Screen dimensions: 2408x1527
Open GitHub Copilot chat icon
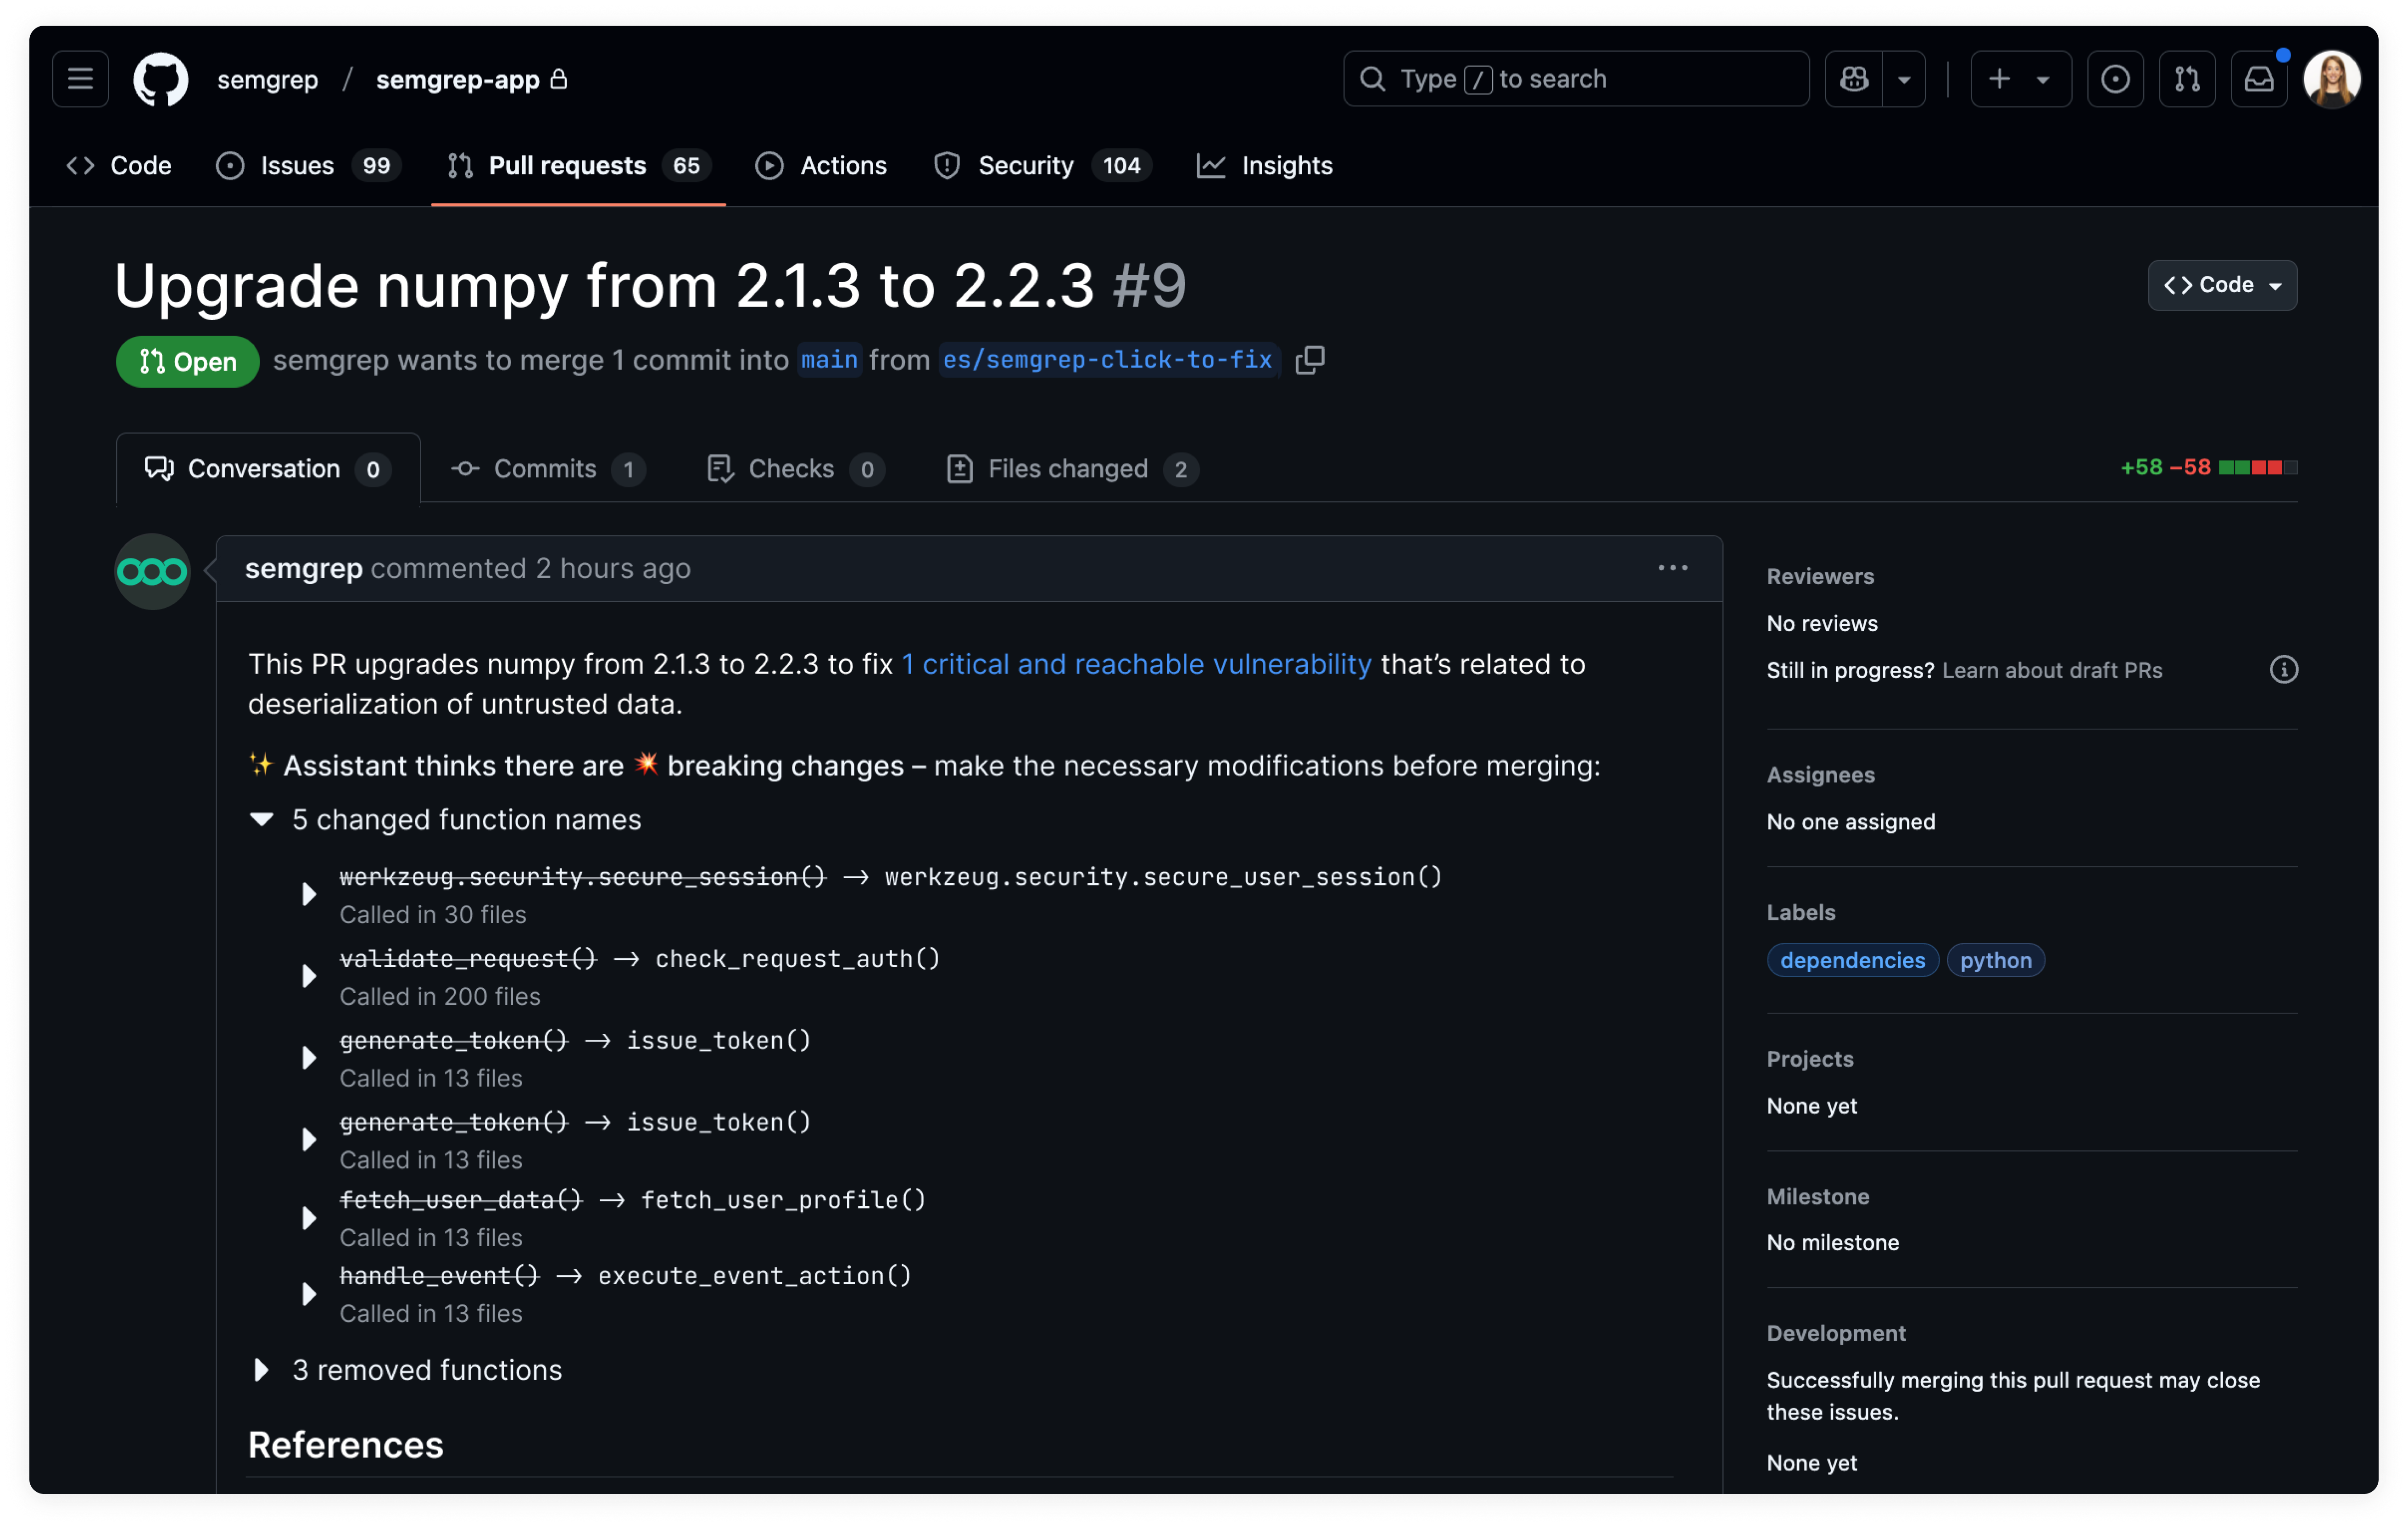[x=1855, y=79]
